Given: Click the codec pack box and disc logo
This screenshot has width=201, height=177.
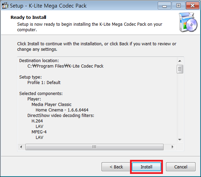Looking at the screenshot, I should tap(188, 22).
